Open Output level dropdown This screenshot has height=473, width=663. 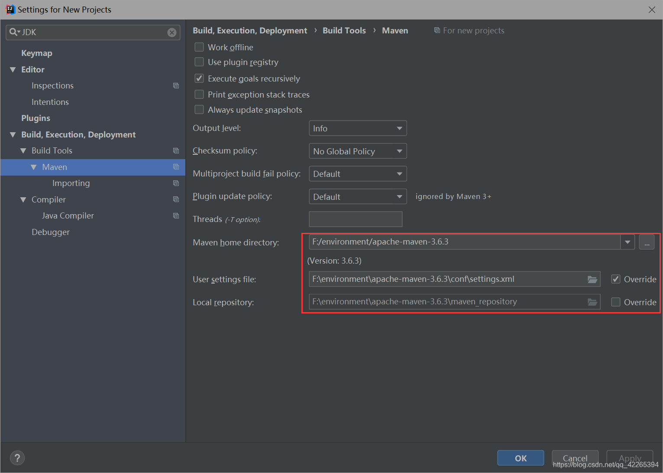tap(358, 128)
